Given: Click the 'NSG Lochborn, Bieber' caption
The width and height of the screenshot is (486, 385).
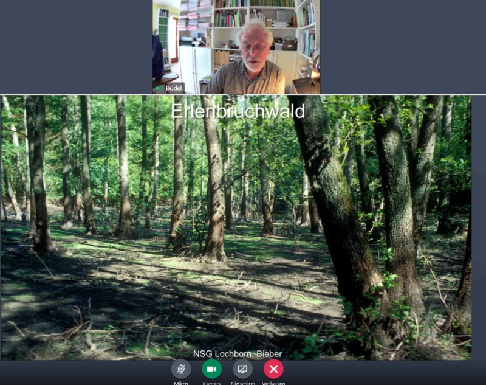Looking at the screenshot, I should click(238, 354).
